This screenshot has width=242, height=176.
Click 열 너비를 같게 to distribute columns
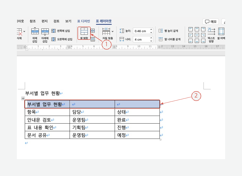click(170, 39)
